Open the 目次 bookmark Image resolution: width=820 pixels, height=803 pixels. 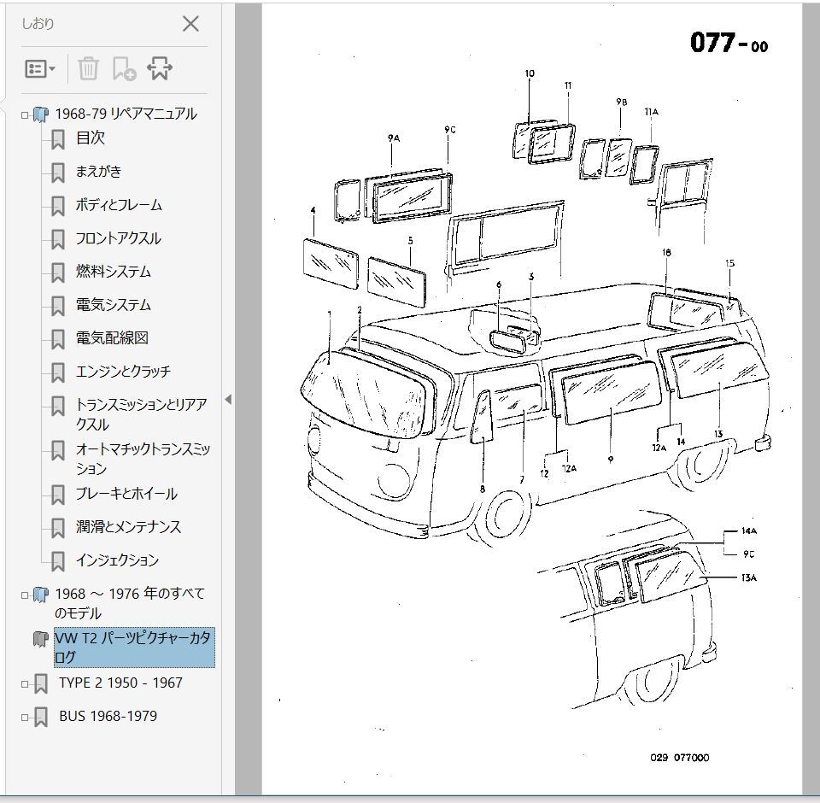click(x=91, y=138)
